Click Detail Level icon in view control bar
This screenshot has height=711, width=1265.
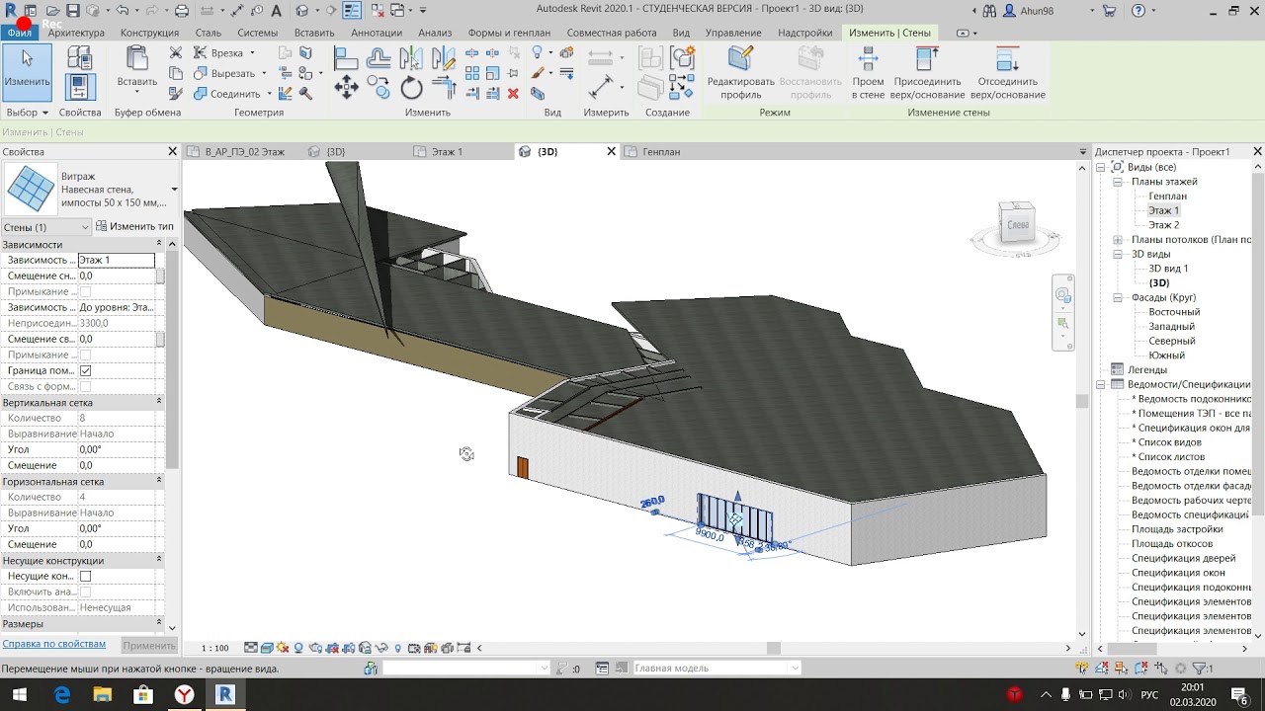[x=251, y=648]
